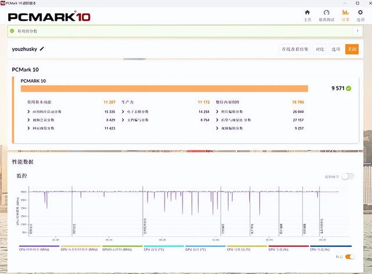Expand the Web Browsing score row (11 423)

(x=28, y=128)
